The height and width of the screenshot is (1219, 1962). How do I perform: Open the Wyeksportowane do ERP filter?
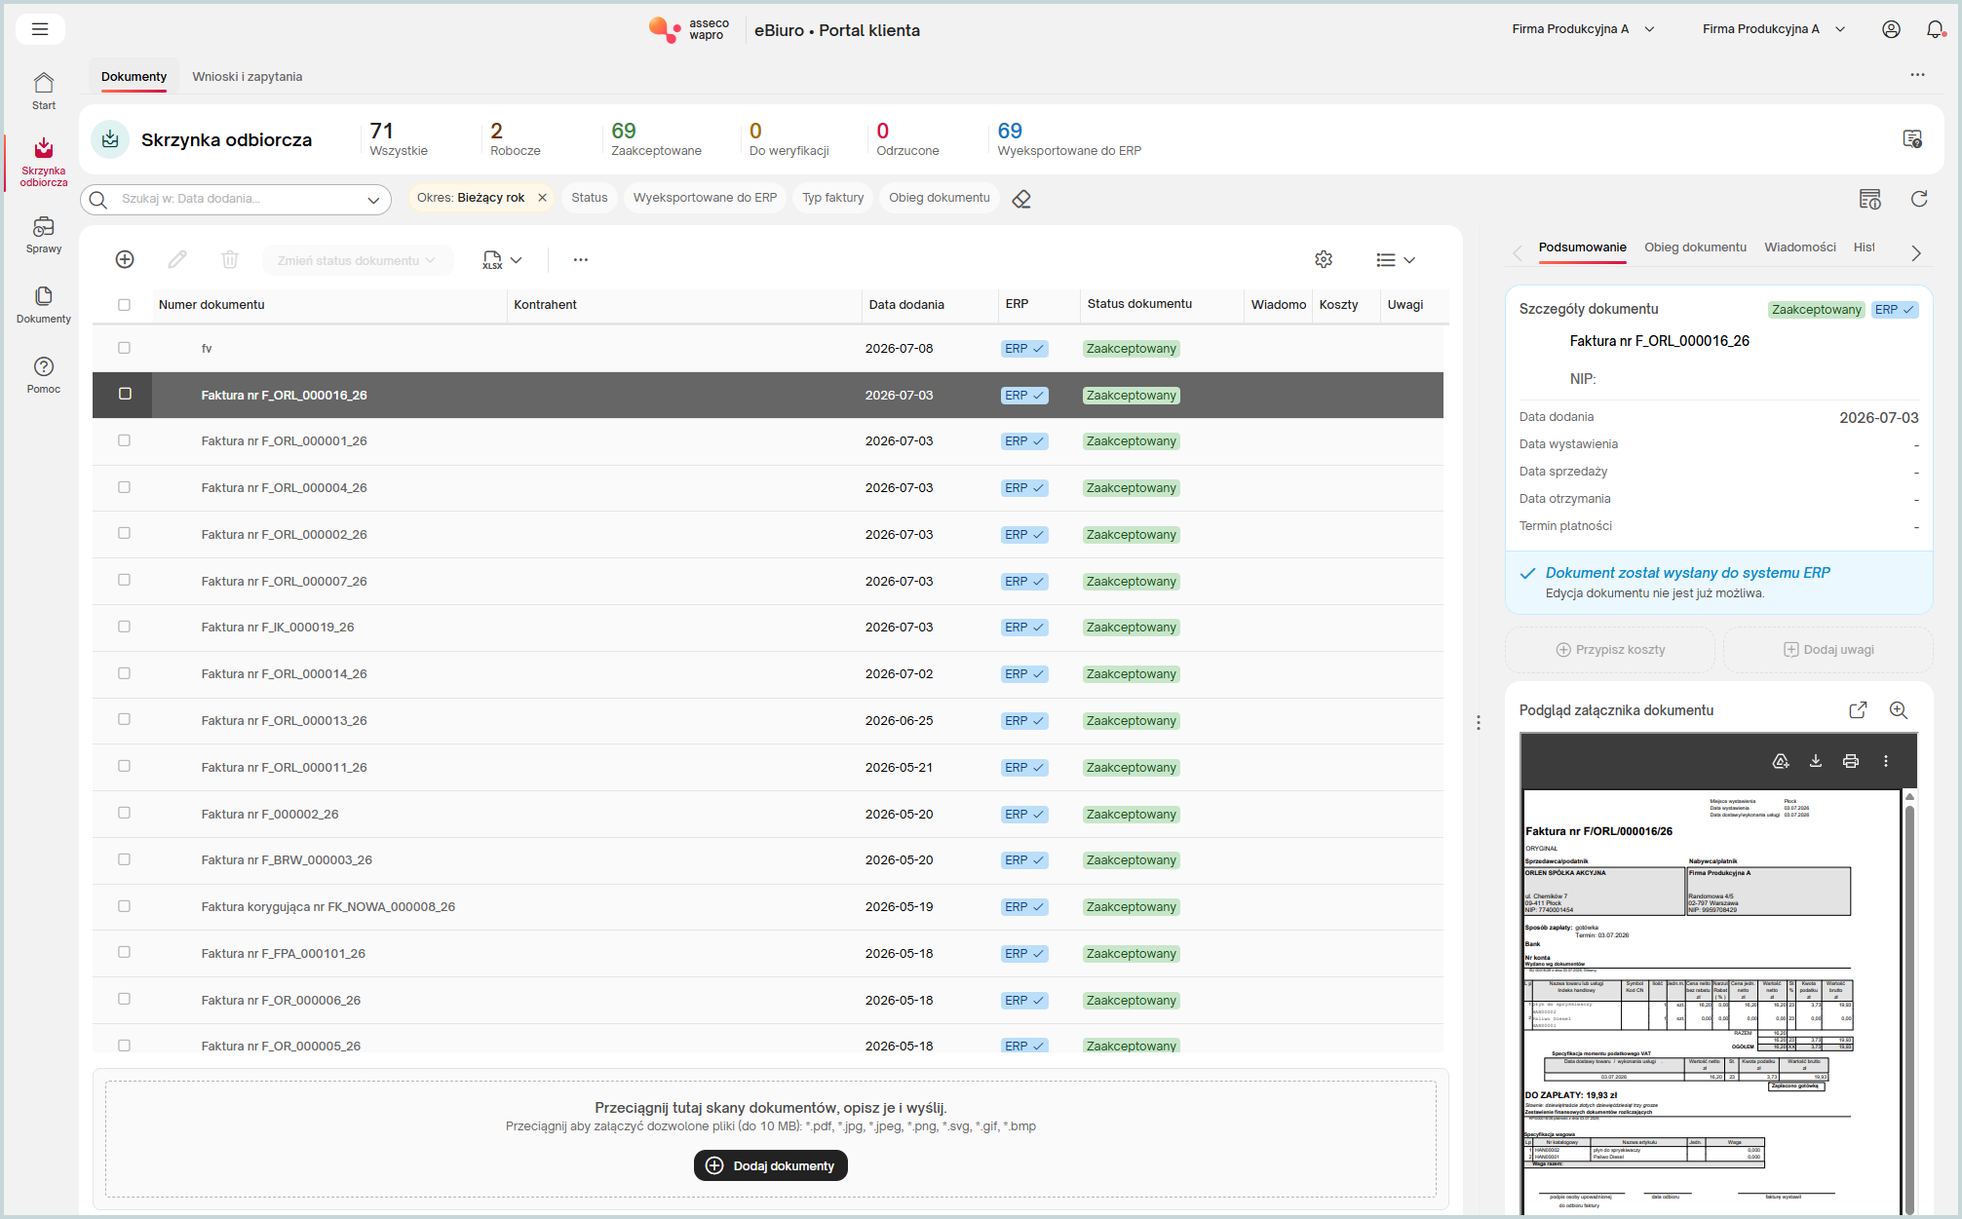(x=705, y=198)
